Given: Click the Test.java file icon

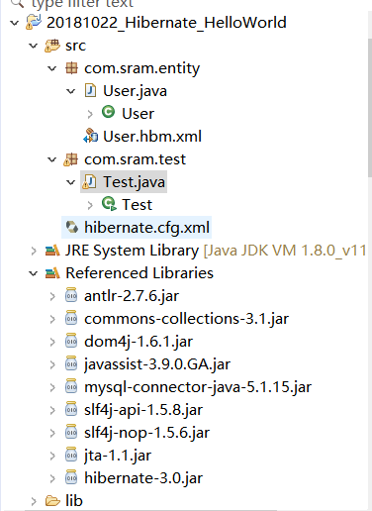Looking at the screenshot, I should pyautogui.click(x=89, y=182).
